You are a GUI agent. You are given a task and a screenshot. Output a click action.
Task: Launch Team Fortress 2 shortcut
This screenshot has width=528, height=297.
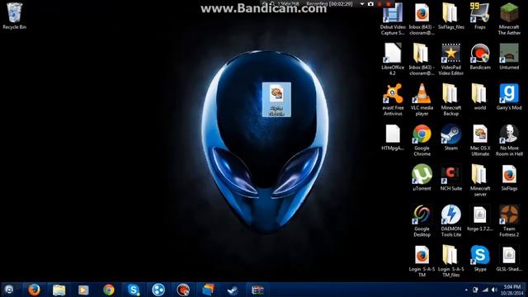(x=509, y=220)
